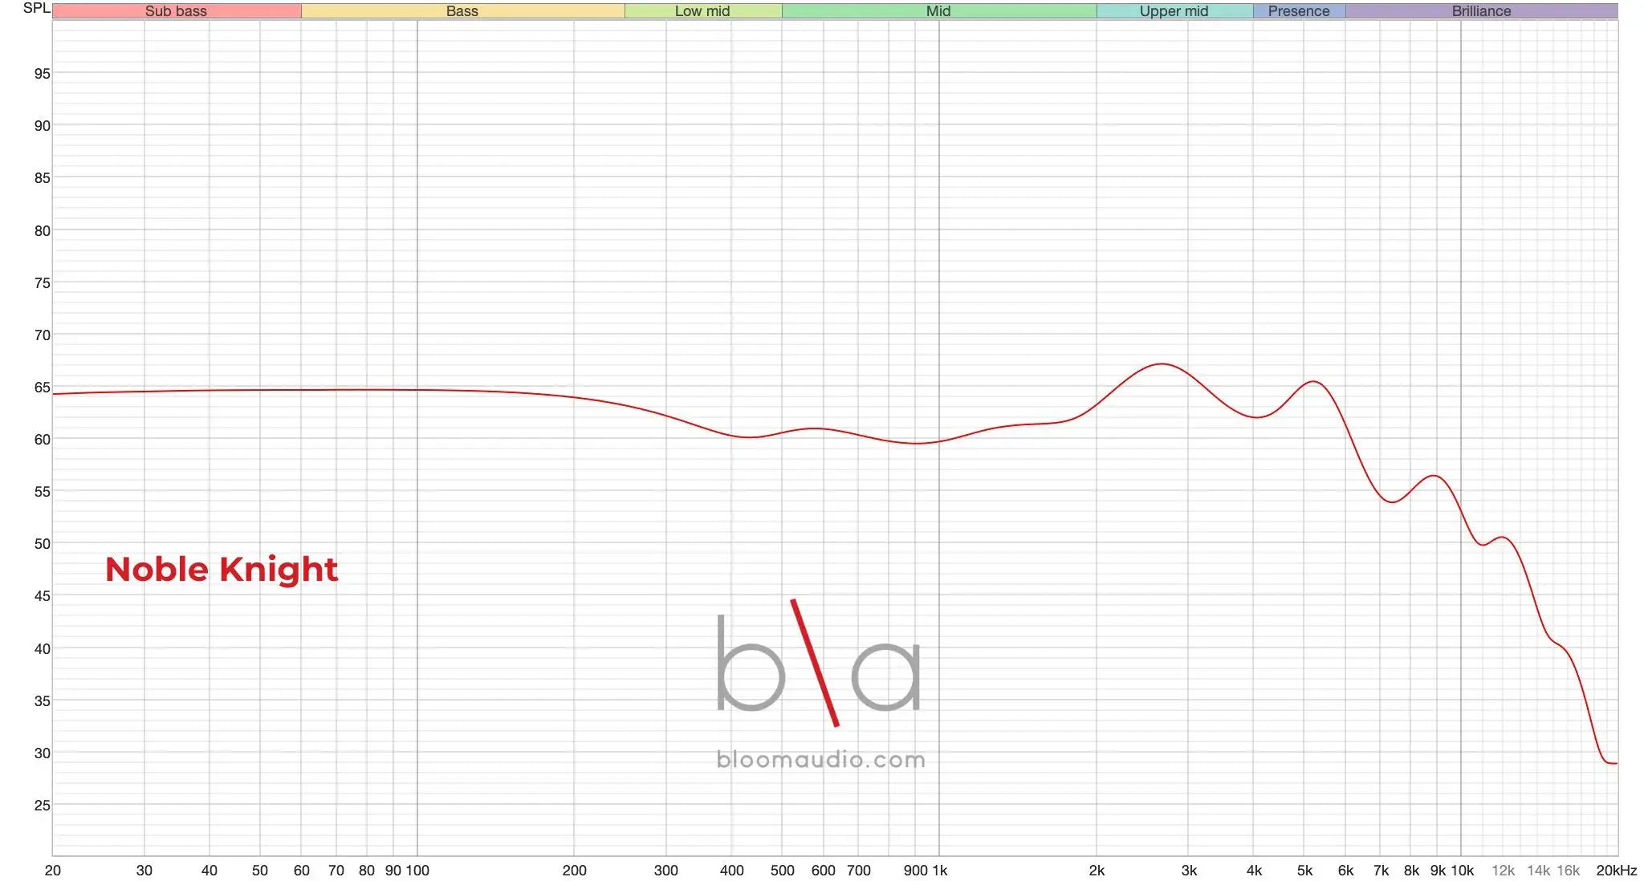This screenshot has height=881, width=1644.
Task: Click the Sub bass frequency band label
Action: [176, 11]
